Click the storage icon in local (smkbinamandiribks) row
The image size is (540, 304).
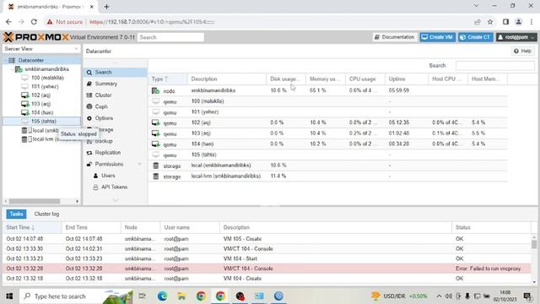point(155,166)
